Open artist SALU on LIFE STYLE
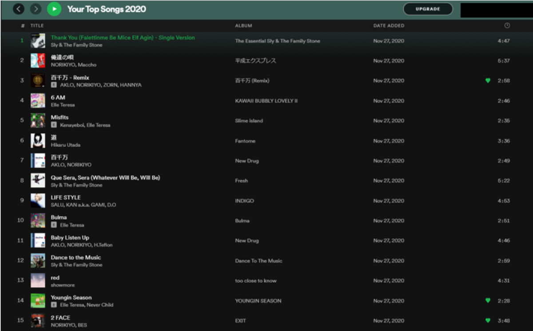The width and height of the screenshot is (533, 331). coord(57,205)
